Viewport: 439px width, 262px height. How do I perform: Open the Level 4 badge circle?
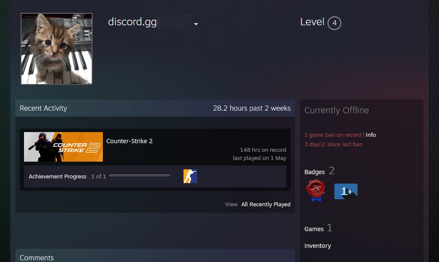[334, 23]
